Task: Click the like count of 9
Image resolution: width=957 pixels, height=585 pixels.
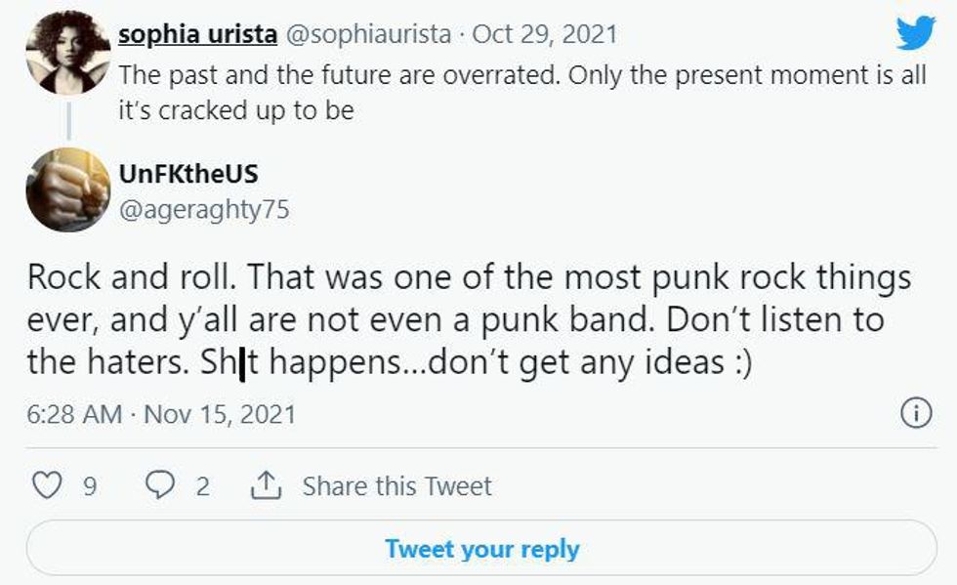Action: click(x=89, y=485)
